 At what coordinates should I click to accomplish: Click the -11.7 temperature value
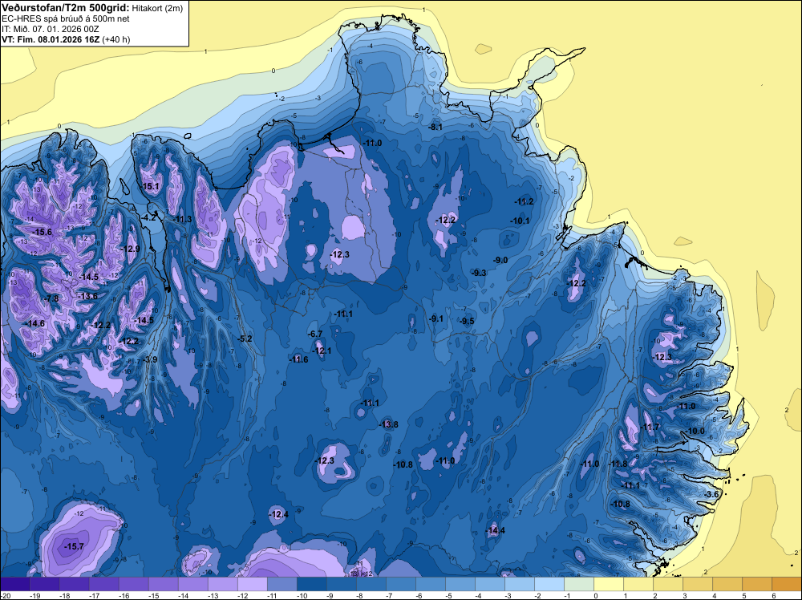(650, 427)
